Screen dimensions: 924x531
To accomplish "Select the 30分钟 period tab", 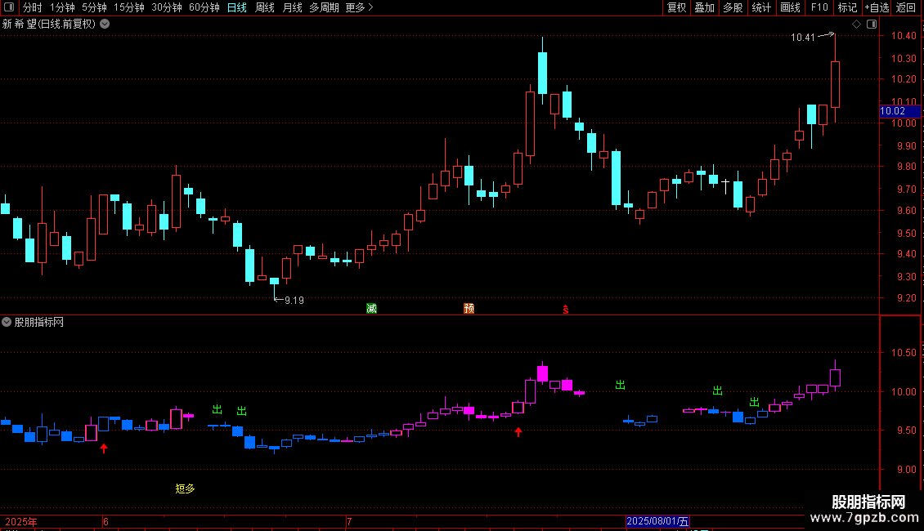I will coord(167,7).
